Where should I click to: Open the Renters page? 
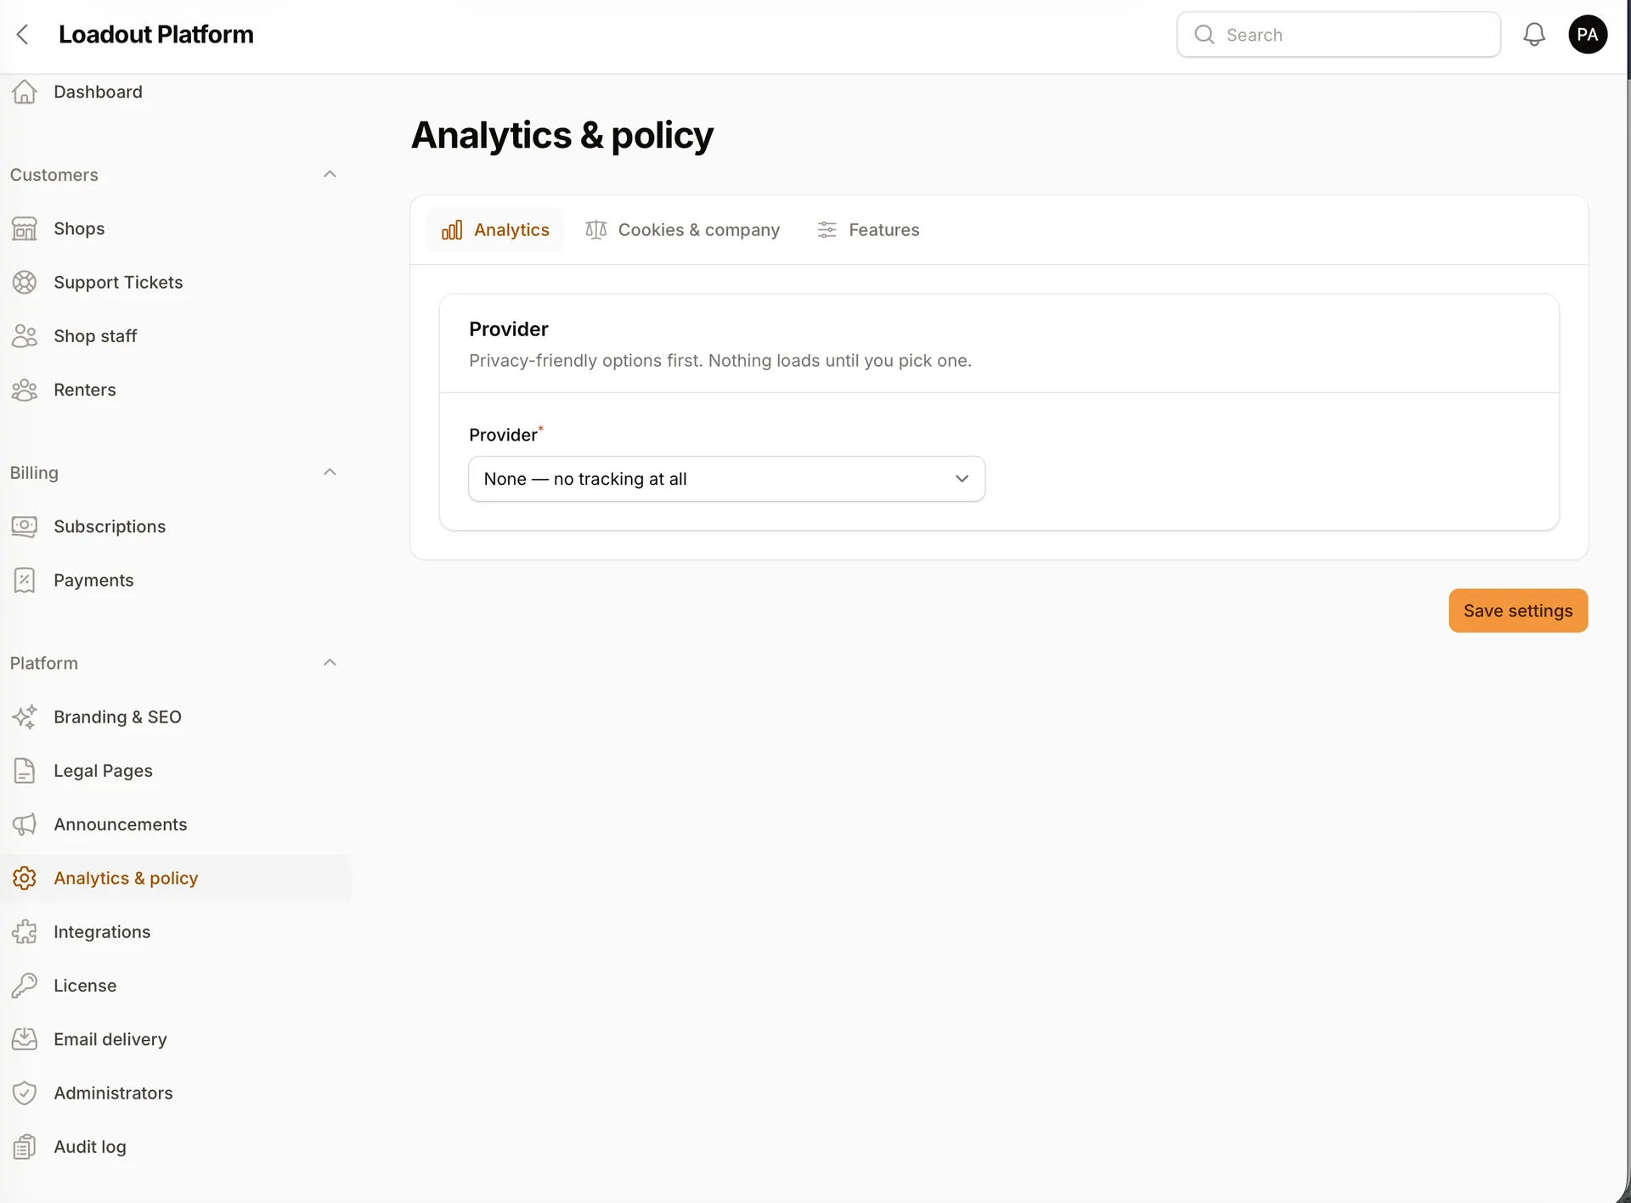point(176,390)
